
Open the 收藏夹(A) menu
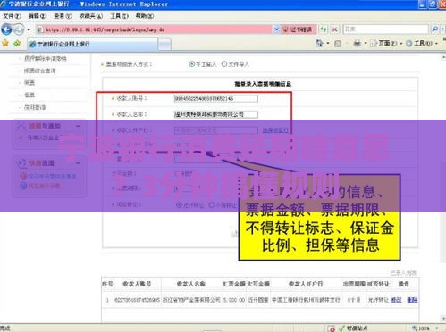[91, 16]
